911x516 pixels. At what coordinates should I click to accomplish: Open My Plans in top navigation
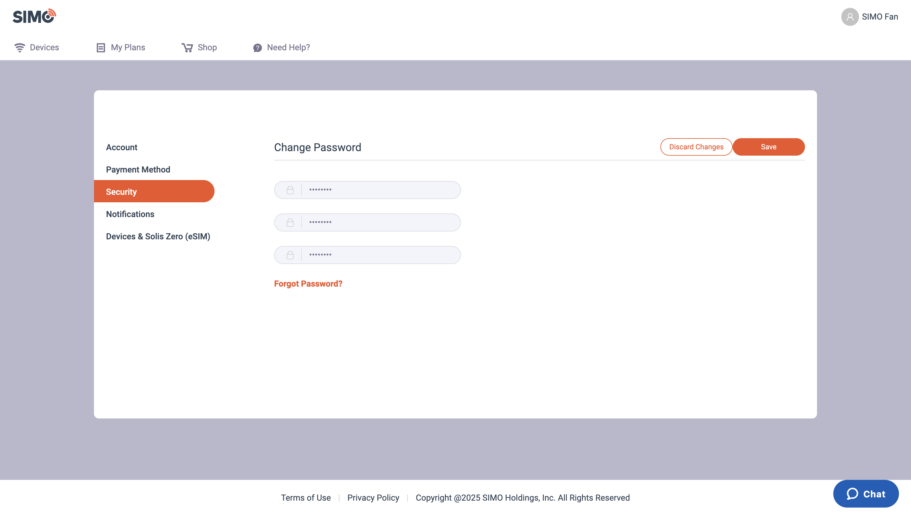pos(121,48)
